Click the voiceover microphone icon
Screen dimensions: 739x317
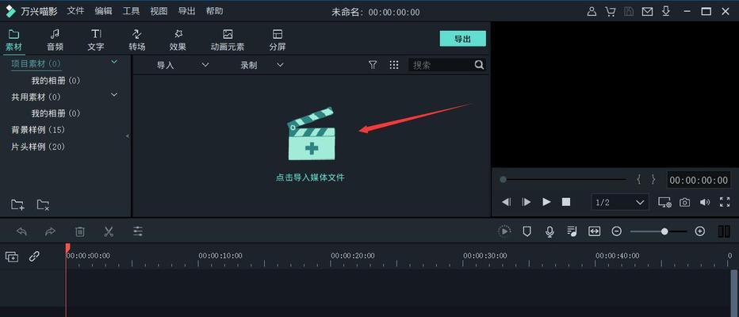coord(549,231)
